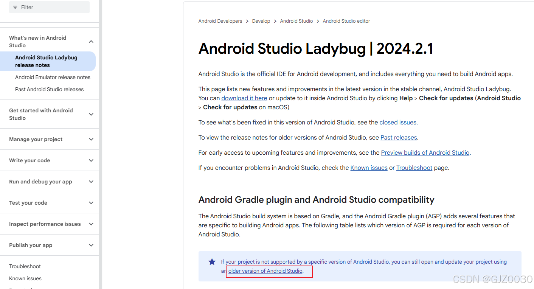Expand Publish your app section
534x289 pixels.
pos(91,245)
